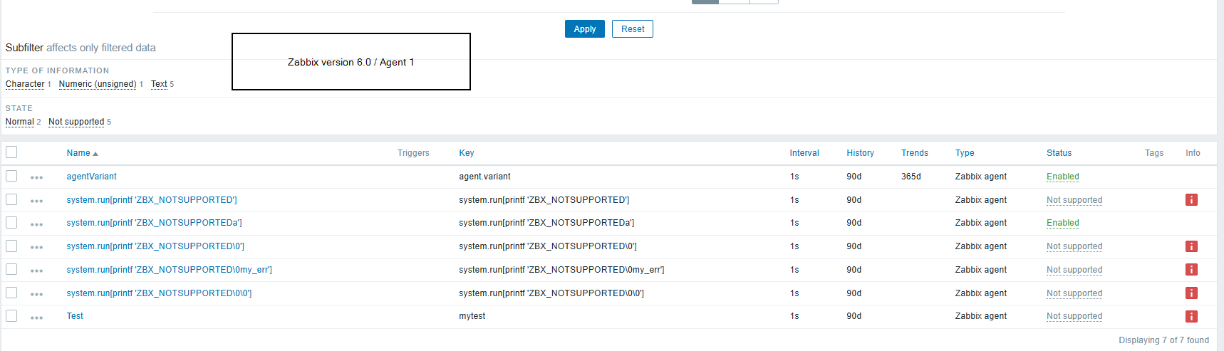
Task: Click red error icon for ZBX_NOTSUPPORTED\0\0 row
Action: pyautogui.click(x=1191, y=293)
